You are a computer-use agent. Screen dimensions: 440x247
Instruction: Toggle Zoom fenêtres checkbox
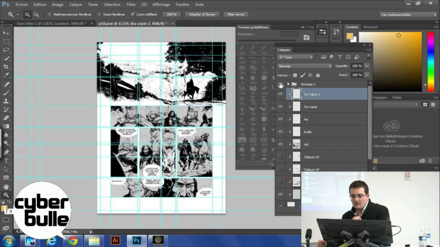(99, 14)
